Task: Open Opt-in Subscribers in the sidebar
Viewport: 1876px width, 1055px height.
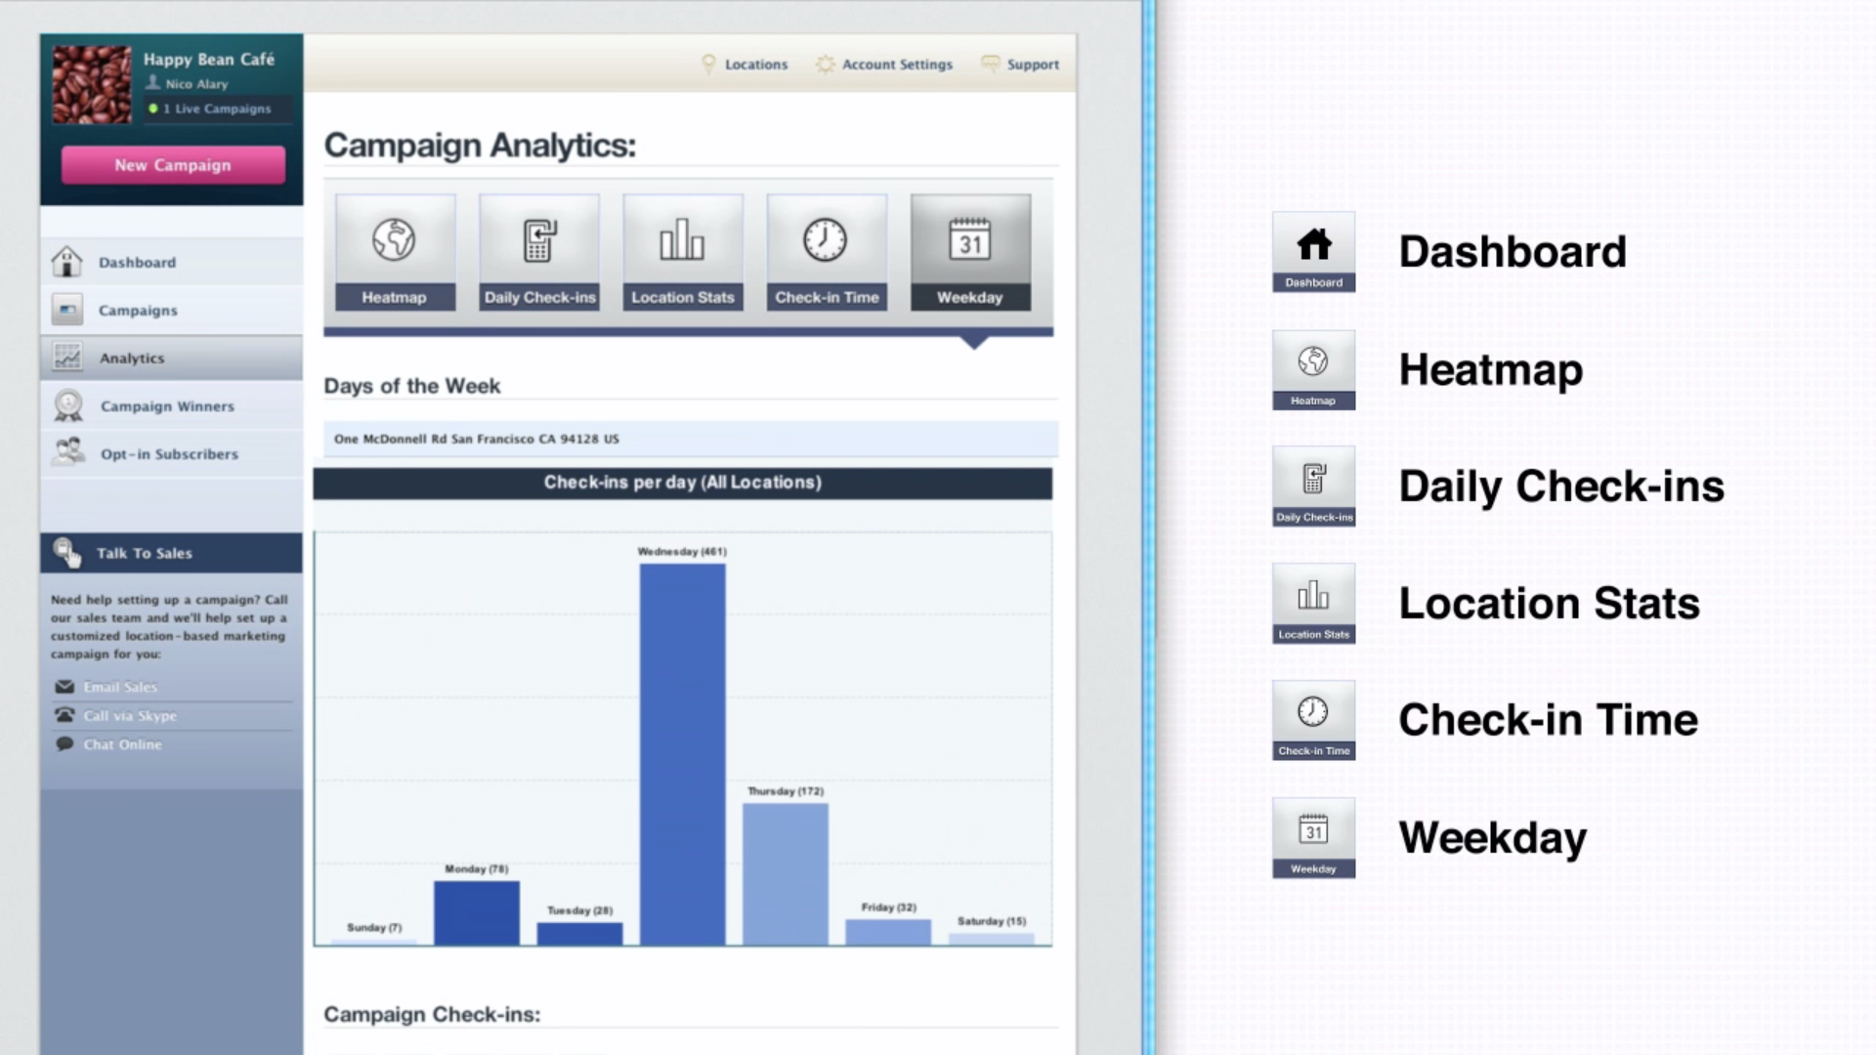Action: 169,454
